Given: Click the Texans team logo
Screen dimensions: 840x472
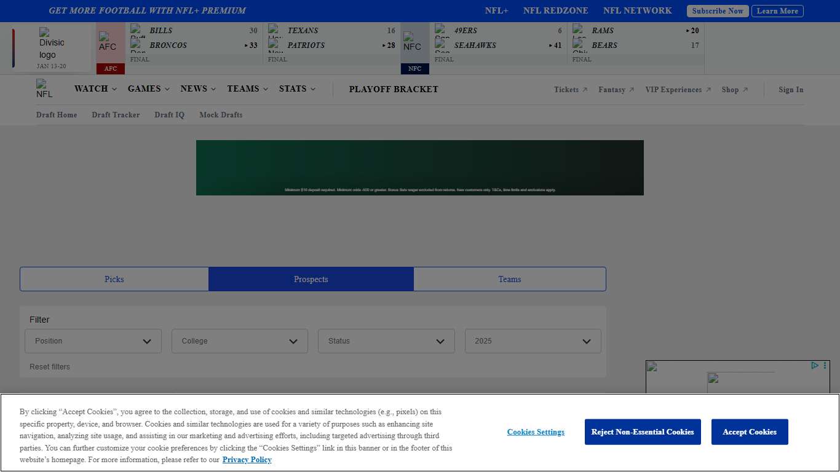Looking at the screenshot, I should [x=274, y=31].
